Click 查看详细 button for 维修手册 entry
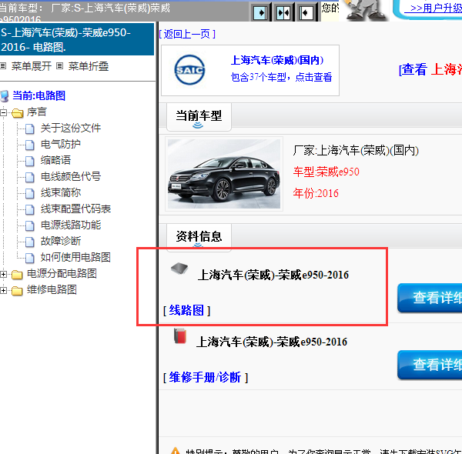Viewport: 462px width, 454px height. [x=430, y=365]
